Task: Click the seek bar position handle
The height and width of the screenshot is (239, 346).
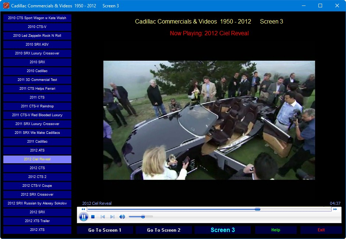Action: 257,209
